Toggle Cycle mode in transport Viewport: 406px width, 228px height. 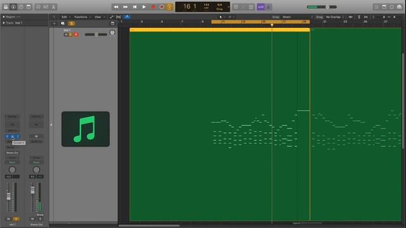click(x=169, y=7)
